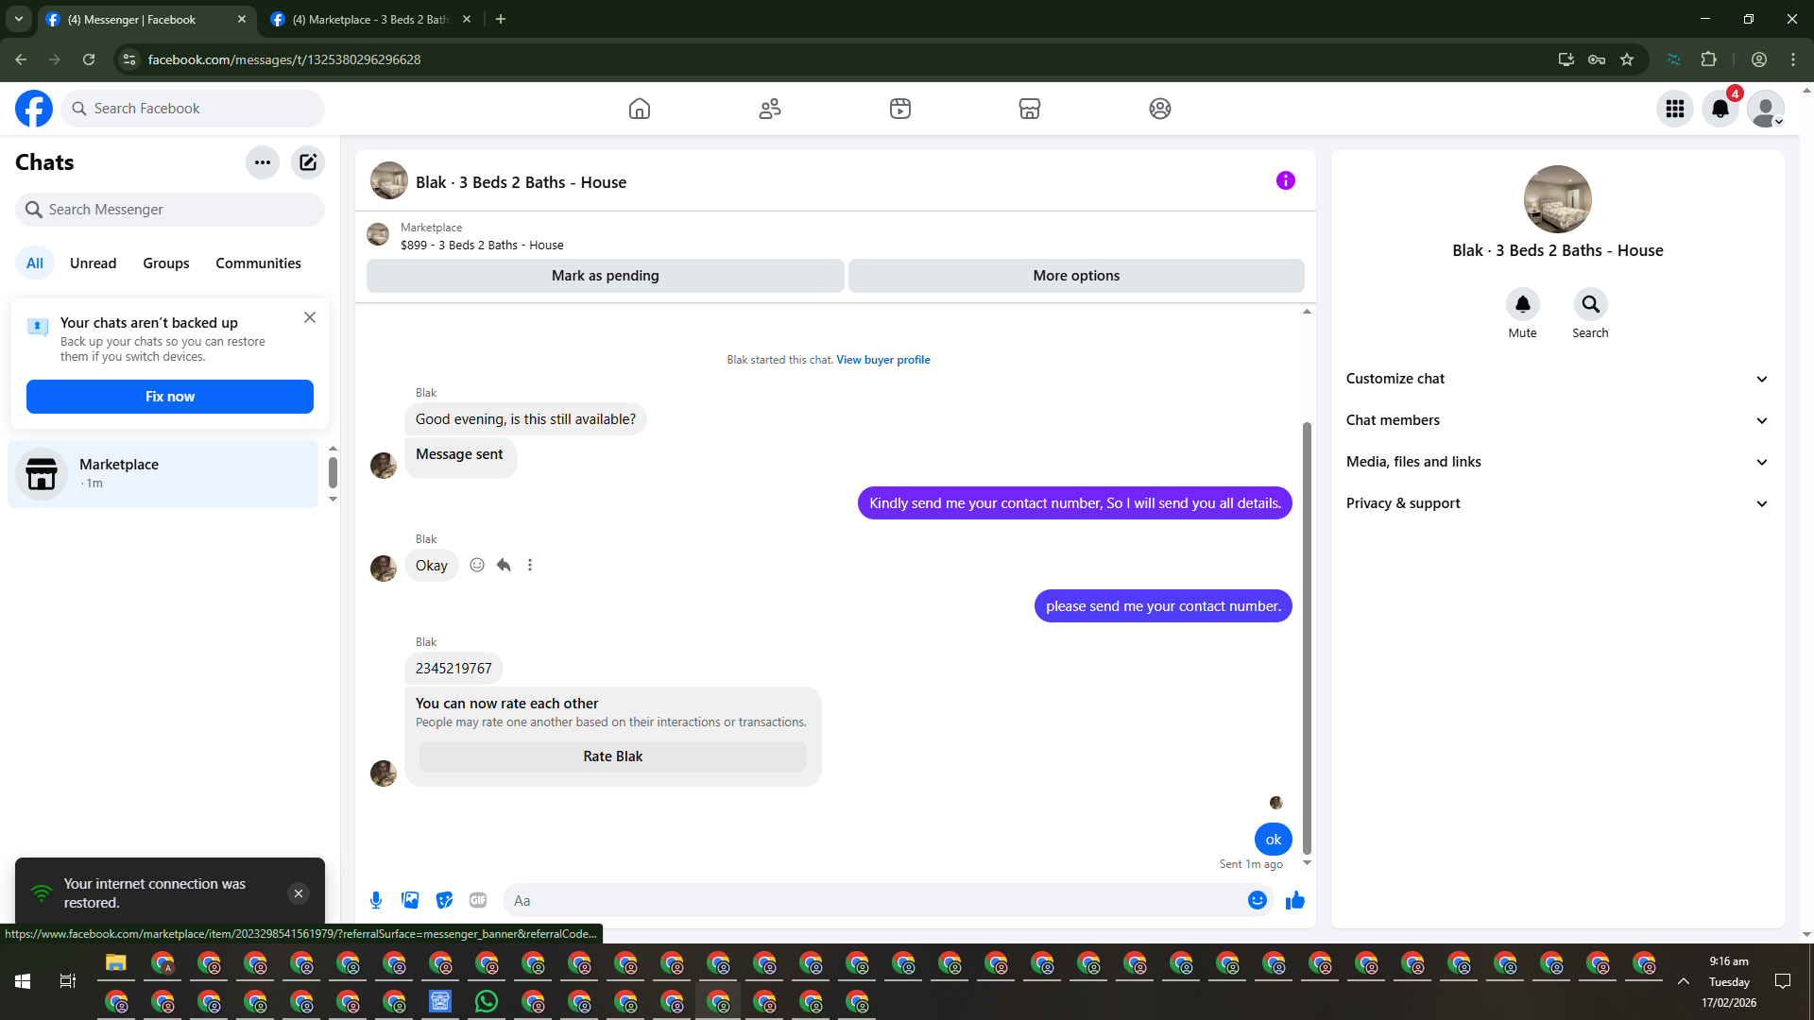
Task: Click More options button
Action: (x=1076, y=276)
